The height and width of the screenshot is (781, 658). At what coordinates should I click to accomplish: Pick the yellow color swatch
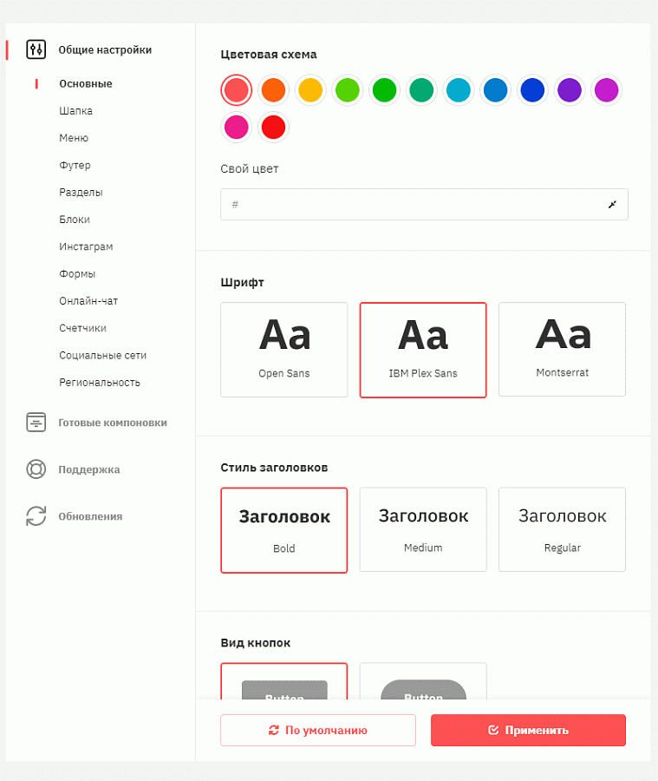[310, 89]
